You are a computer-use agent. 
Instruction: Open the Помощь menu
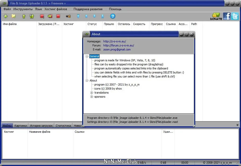click(115, 9)
